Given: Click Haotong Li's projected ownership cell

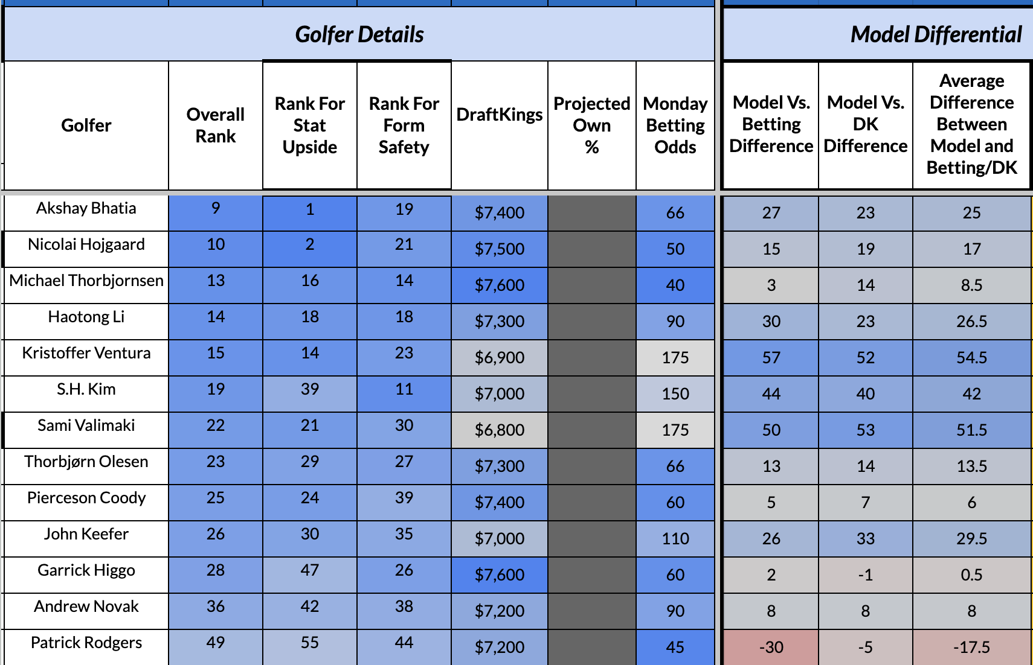Looking at the screenshot, I should [592, 321].
